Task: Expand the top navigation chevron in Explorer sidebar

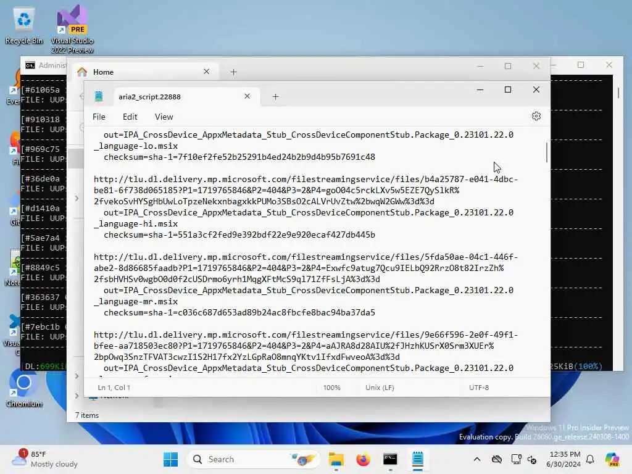Action: pyautogui.click(x=77, y=198)
